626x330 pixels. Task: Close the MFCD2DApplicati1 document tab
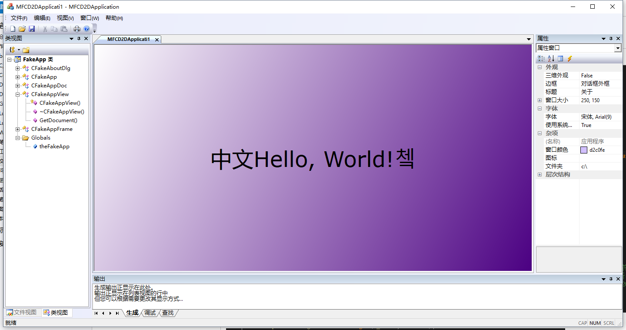click(x=157, y=40)
